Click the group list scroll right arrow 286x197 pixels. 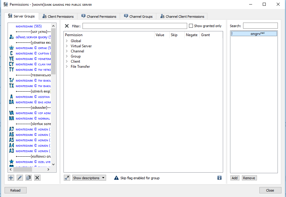point(48,169)
